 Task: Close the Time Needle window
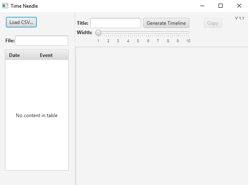tap(239, 6)
